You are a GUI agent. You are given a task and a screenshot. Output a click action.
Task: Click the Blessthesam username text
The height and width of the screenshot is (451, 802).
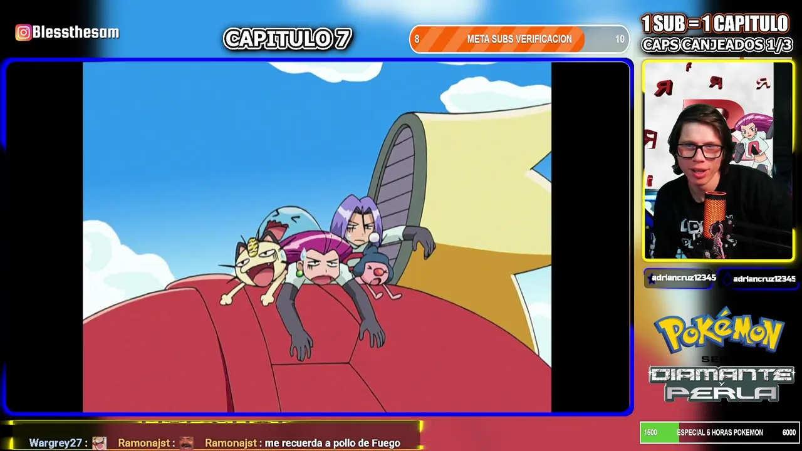(x=75, y=33)
